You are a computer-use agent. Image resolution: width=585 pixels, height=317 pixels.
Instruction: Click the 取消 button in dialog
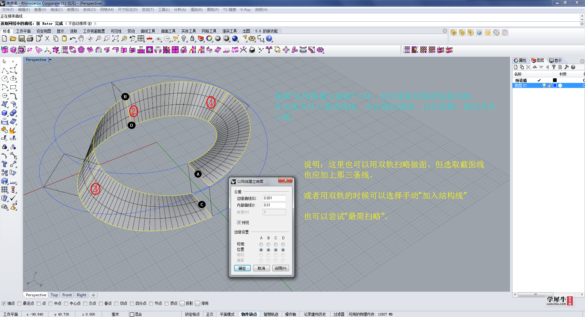(261, 268)
